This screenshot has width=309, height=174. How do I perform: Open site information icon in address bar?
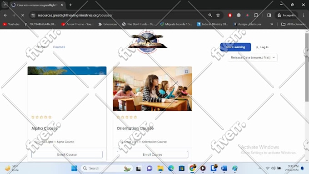click(33, 15)
